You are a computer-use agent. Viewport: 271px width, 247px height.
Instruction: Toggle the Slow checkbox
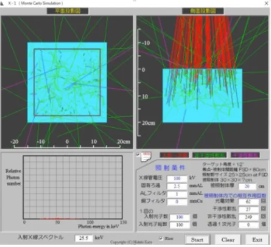161,238
